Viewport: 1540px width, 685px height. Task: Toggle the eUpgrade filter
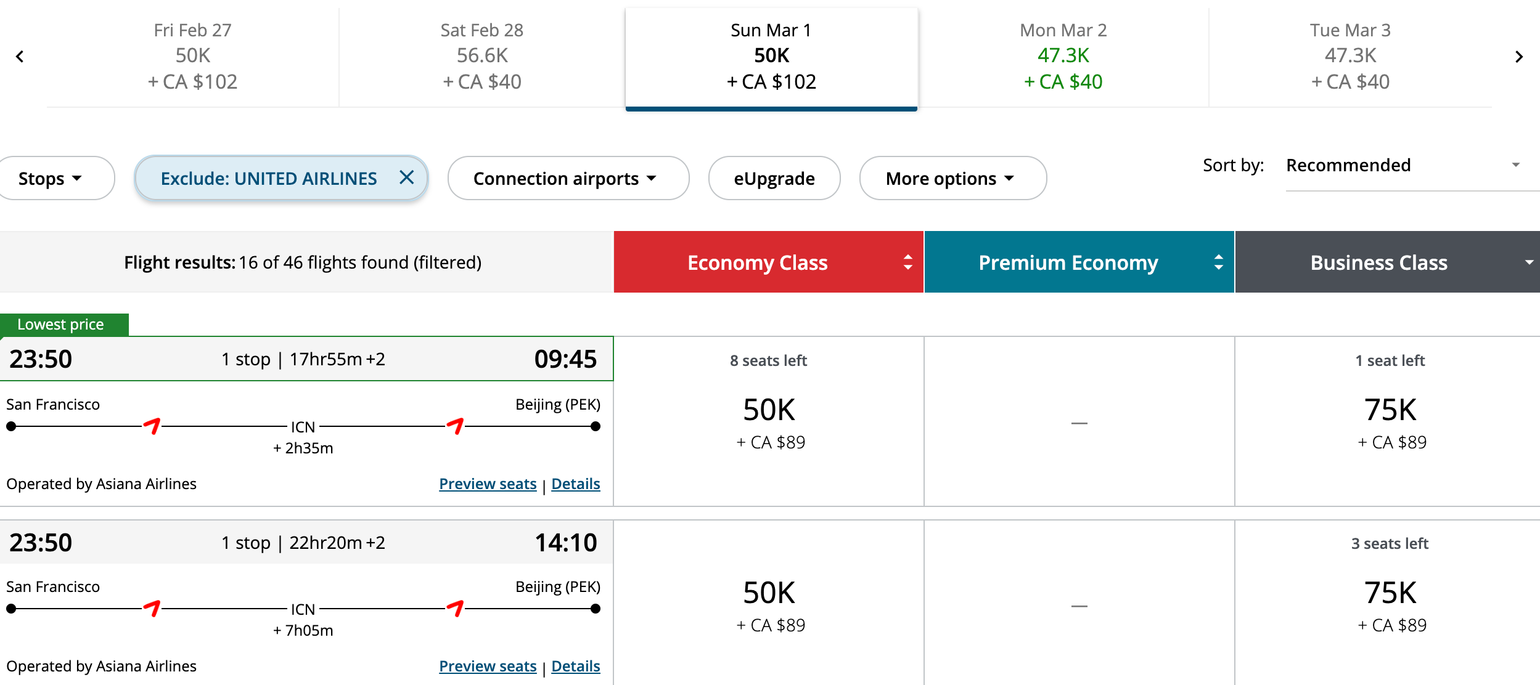(774, 179)
